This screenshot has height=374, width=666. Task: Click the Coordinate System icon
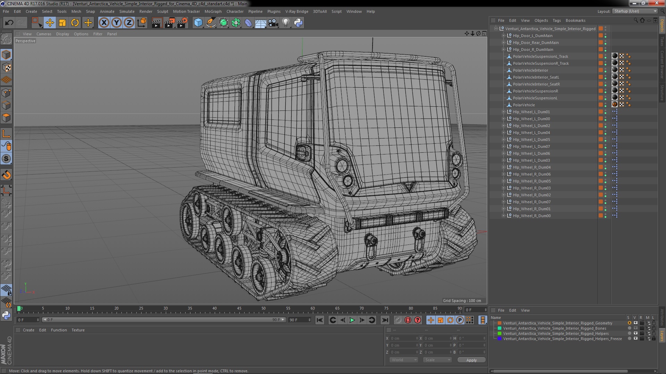[142, 23]
